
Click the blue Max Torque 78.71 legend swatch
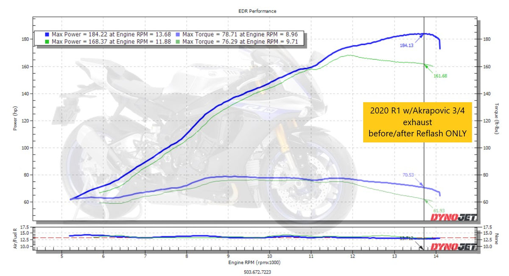(x=179, y=35)
